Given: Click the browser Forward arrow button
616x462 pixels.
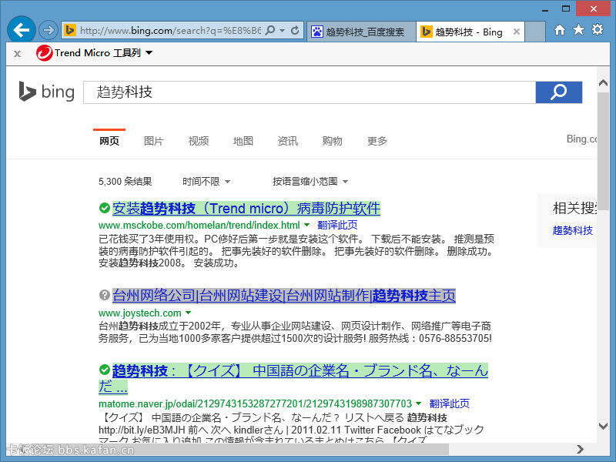Looking at the screenshot, I should pyautogui.click(x=49, y=30).
